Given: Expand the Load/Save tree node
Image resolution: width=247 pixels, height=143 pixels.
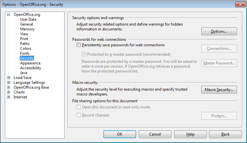Looking at the screenshot, I should (9, 77).
